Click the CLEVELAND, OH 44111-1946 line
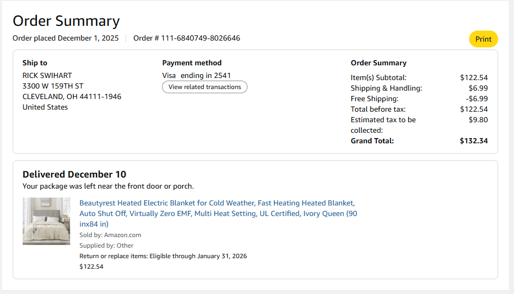This screenshot has width=514, height=294. click(x=72, y=96)
